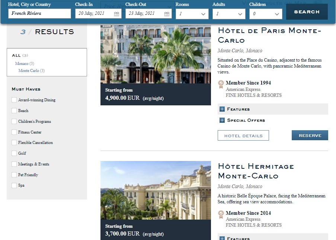Click the Hotel, City or Country field

point(39,14)
